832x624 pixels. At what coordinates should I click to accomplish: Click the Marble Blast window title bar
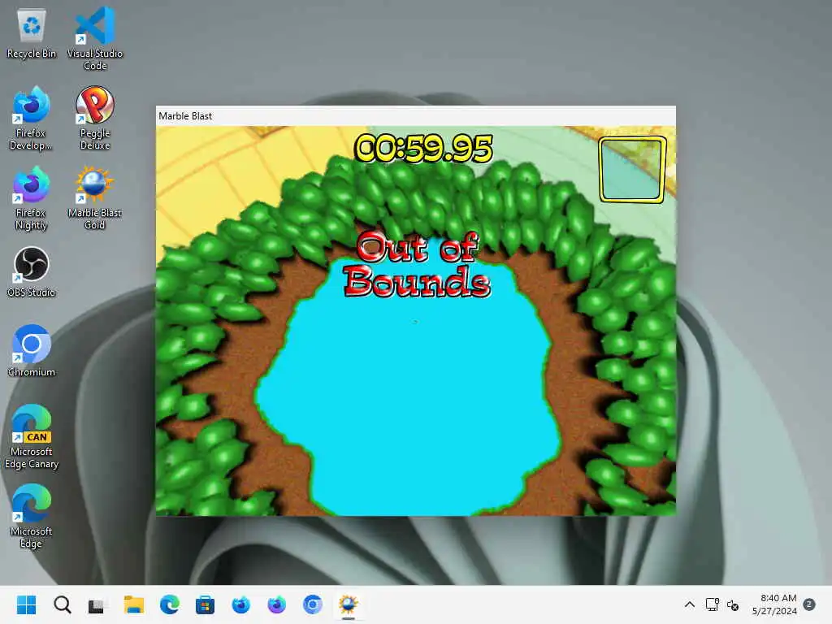[415, 115]
